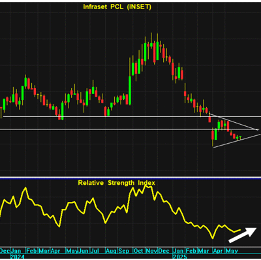This screenshot has width=261, height=260.
Task: Click the Oct month axis label
Action: 138,251
